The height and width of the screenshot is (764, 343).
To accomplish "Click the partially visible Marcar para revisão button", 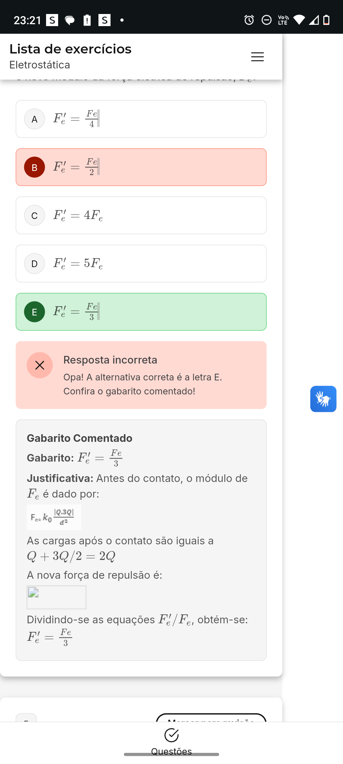I will pyautogui.click(x=211, y=718).
